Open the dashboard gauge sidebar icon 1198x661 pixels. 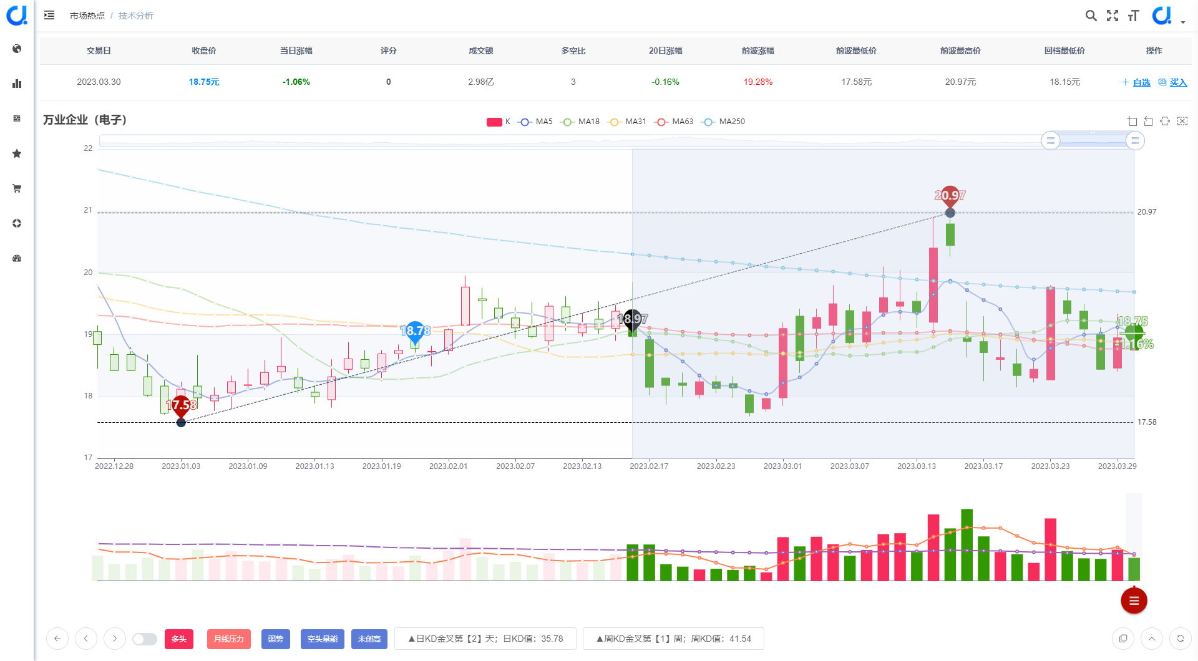click(17, 258)
